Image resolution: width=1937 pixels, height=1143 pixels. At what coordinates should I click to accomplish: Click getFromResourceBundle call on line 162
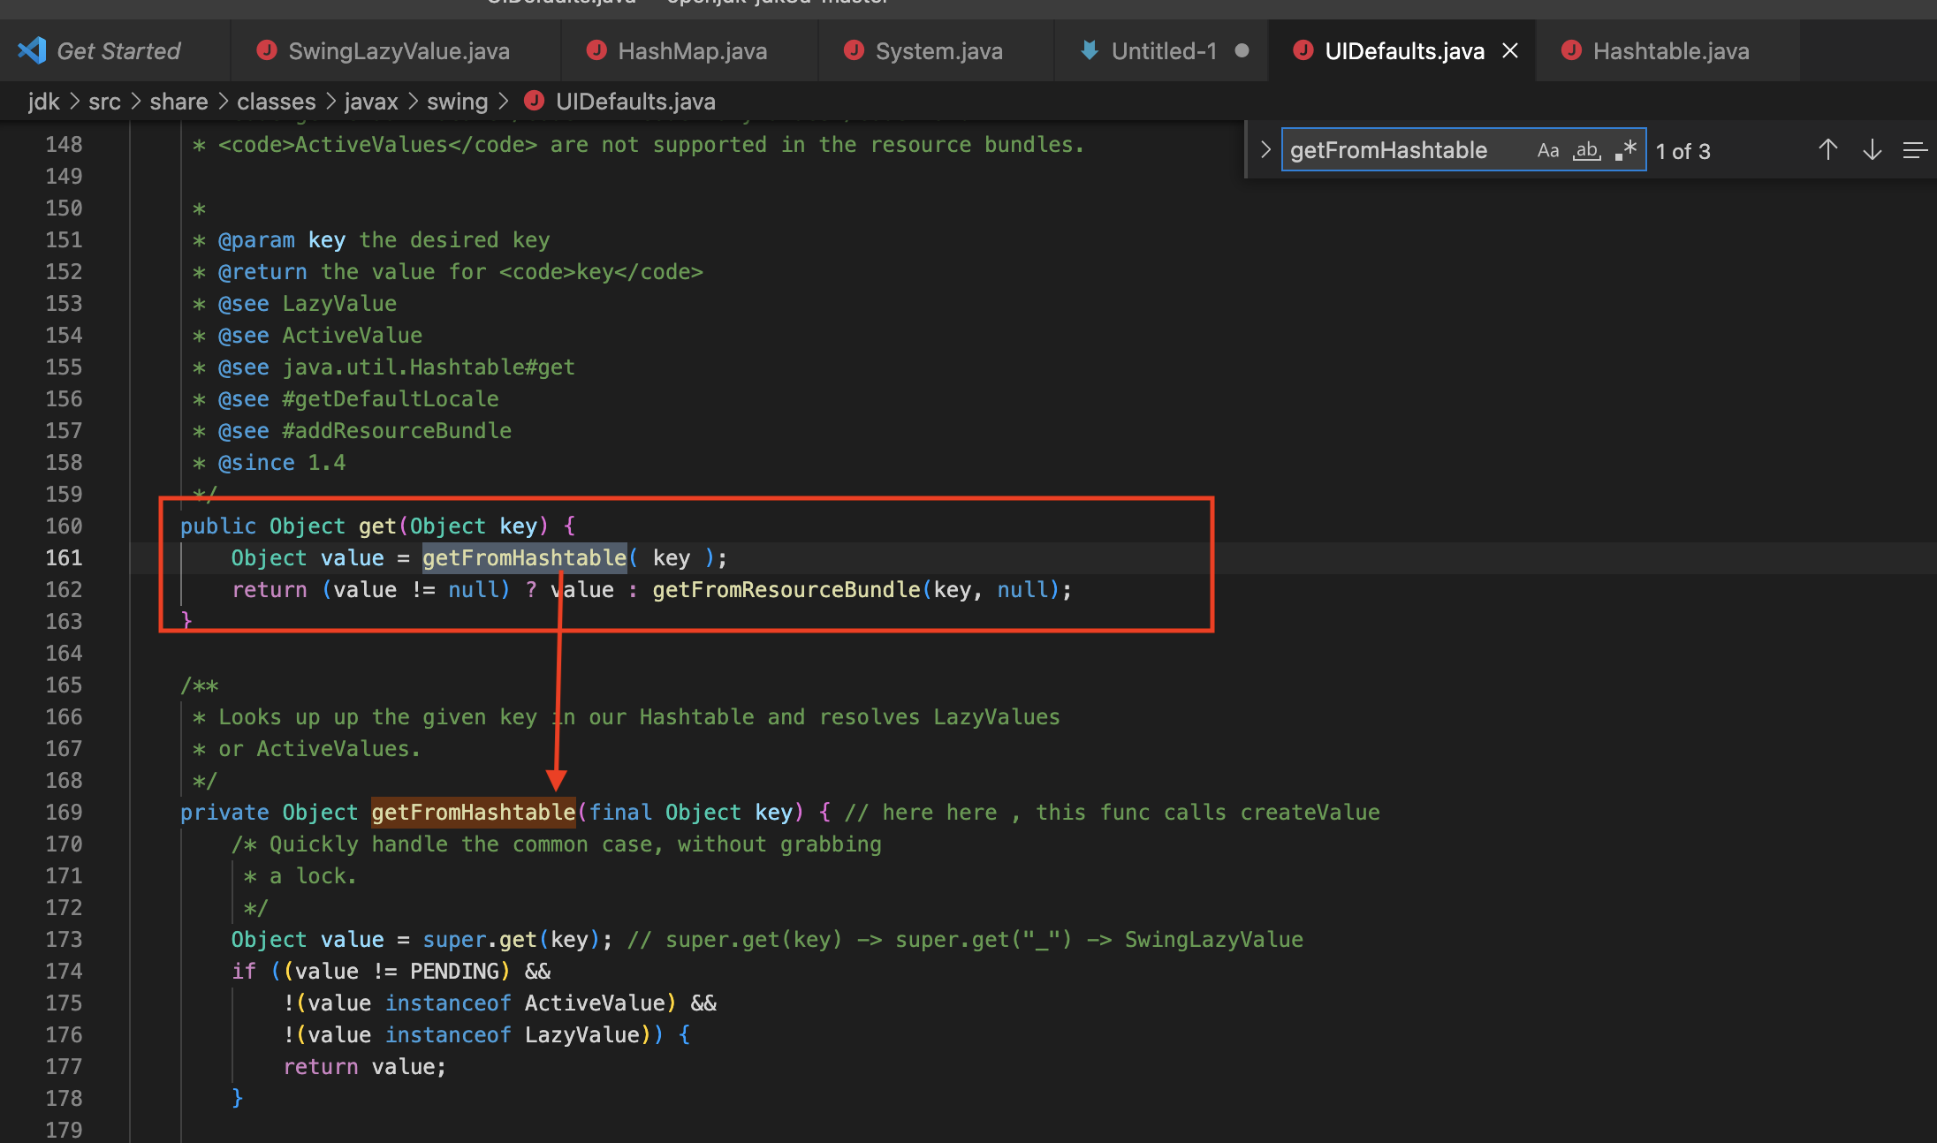tap(786, 589)
